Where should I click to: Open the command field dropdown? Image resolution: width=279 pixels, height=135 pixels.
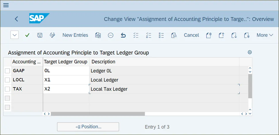[15, 35]
